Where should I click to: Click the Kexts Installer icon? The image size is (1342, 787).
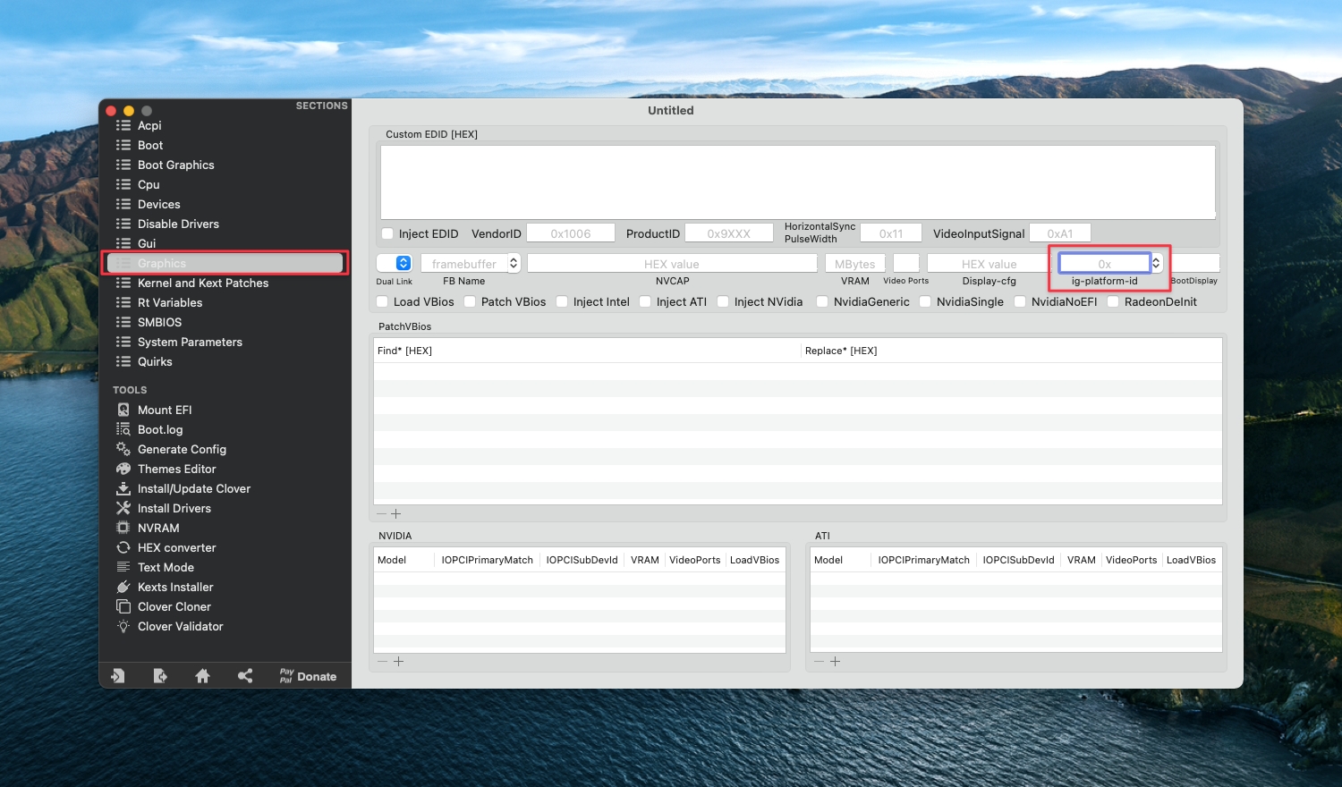pos(123,587)
